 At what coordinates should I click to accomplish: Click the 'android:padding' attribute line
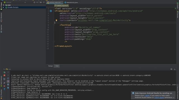78,39
